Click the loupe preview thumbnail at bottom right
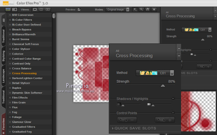Viewport: 217px width, 135px height. tap(198, 111)
